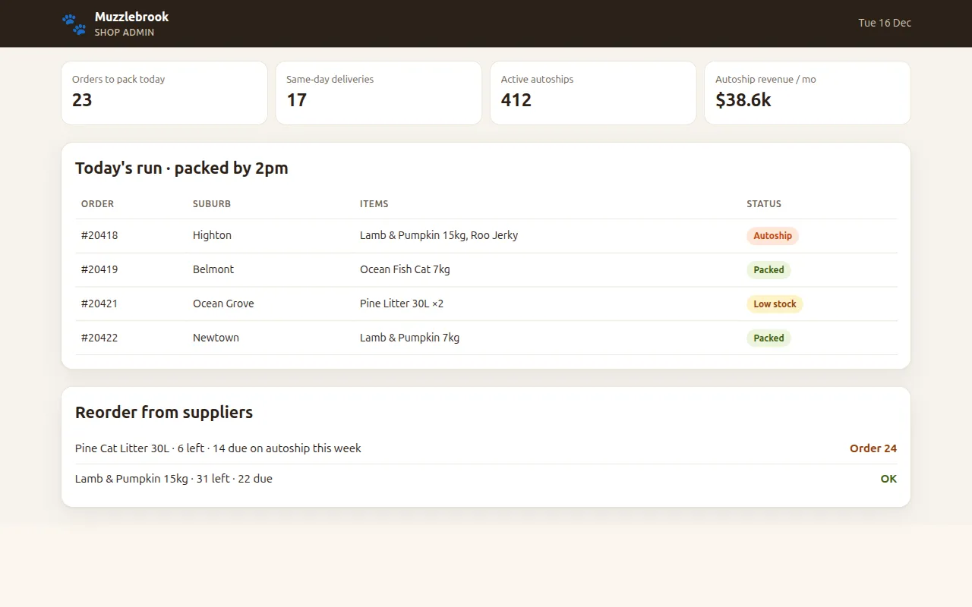Open the Same-day deliveries card
The height and width of the screenshot is (607, 972).
pyautogui.click(x=378, y=93)
